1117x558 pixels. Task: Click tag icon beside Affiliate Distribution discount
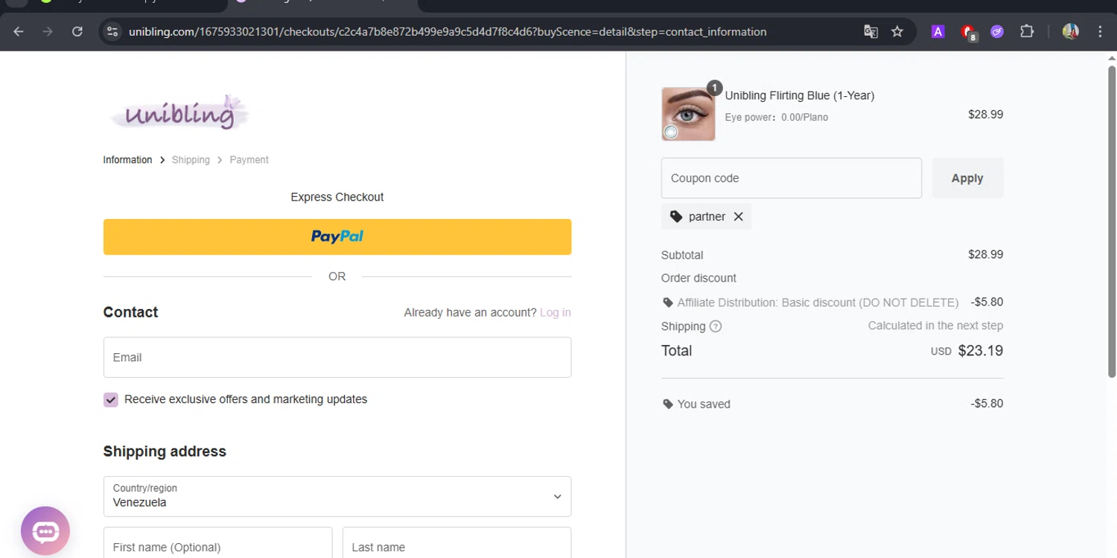(x=668, y=302)
